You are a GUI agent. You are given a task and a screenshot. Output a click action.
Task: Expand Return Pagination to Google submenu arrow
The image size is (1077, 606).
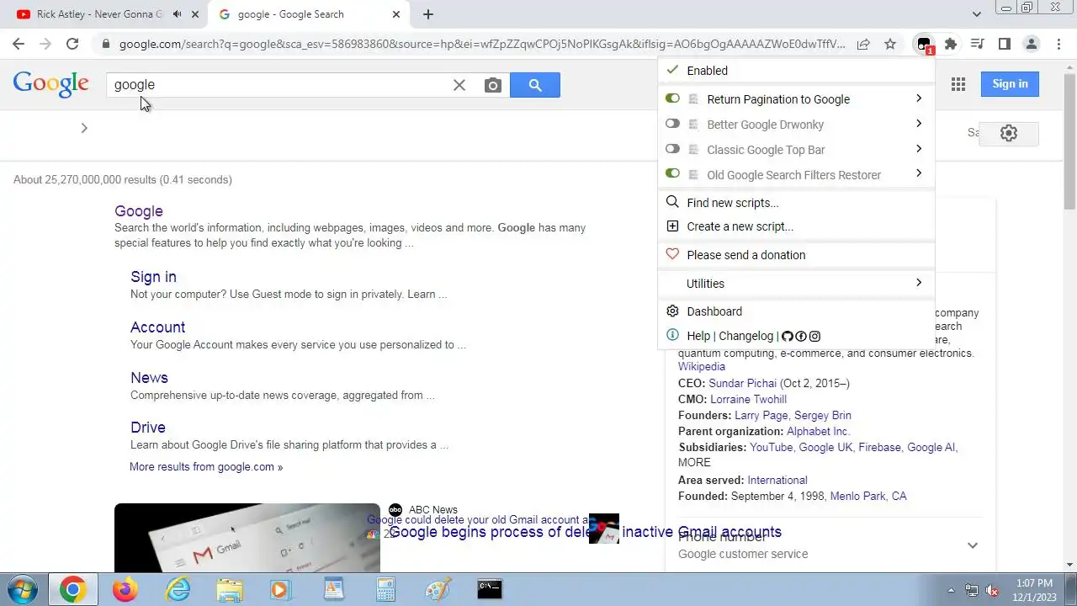918,98
